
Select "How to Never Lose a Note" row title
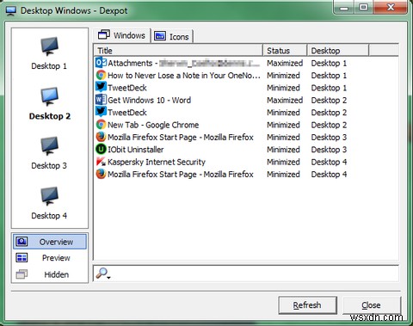(x=184, y=76)
